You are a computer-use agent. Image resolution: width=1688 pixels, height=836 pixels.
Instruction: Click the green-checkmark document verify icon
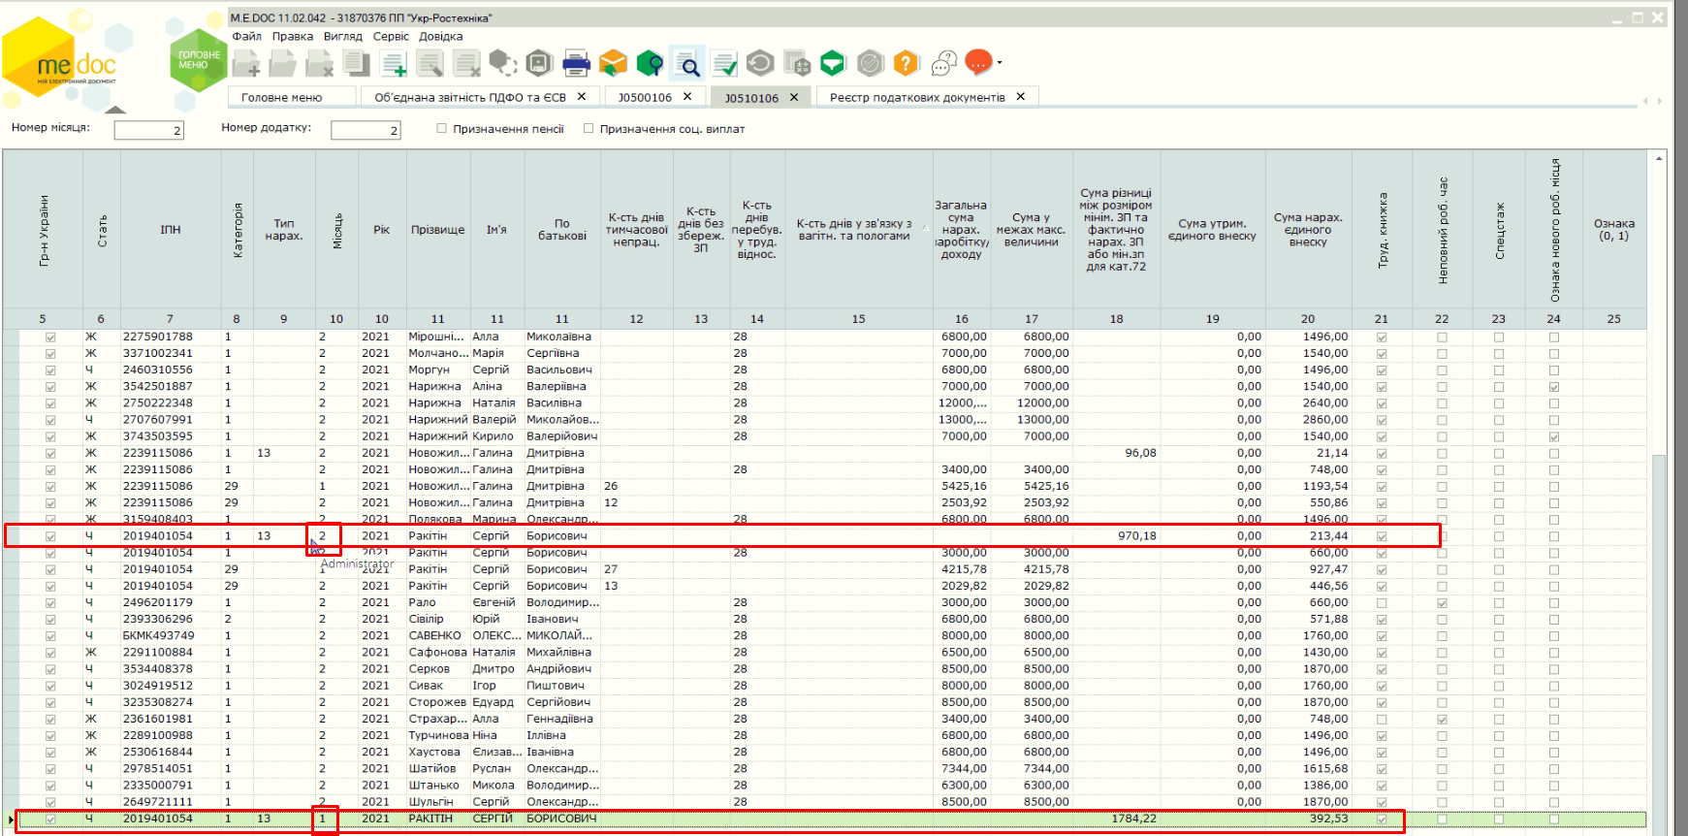point(724,64)
